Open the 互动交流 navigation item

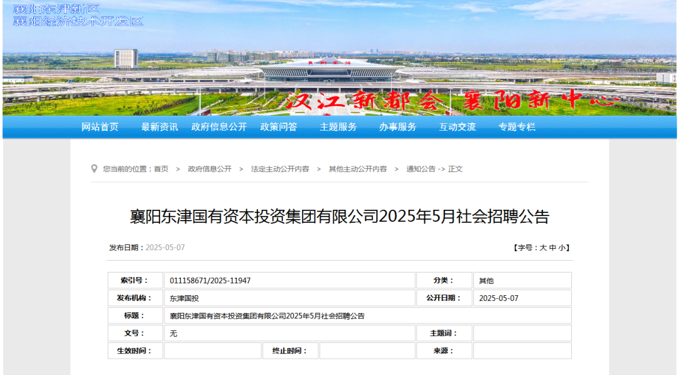(x=457, y=127)
